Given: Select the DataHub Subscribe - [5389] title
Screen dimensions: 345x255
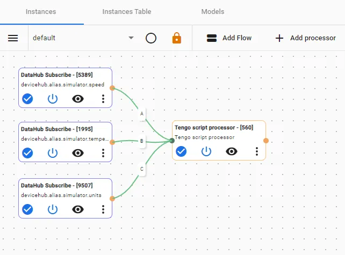Looking at the screenshot, I should (57, 75).
